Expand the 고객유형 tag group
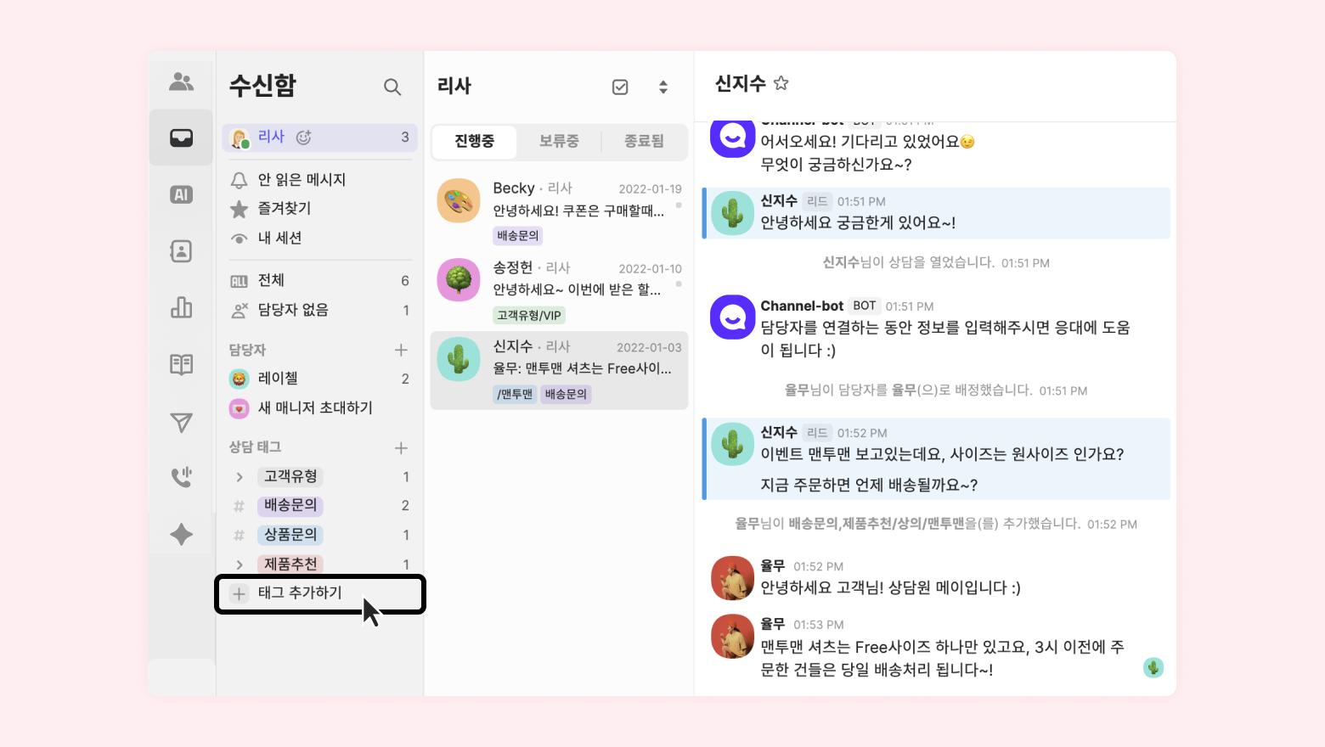1325x747 pixels. 240,477
